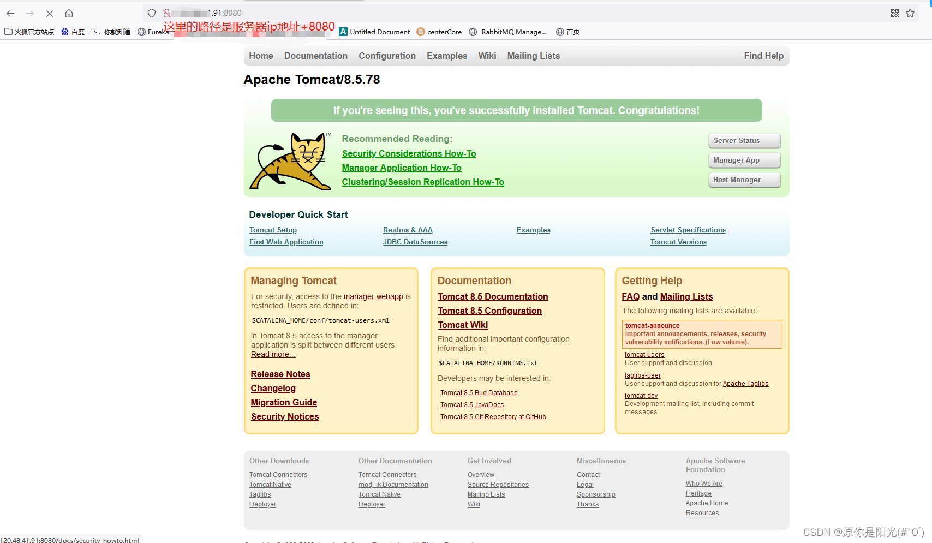The height and width of the screenshot is (543, 932).
Task: Open Tomcat 8.5 Bug Database link
Action: (x=479, y=393)
